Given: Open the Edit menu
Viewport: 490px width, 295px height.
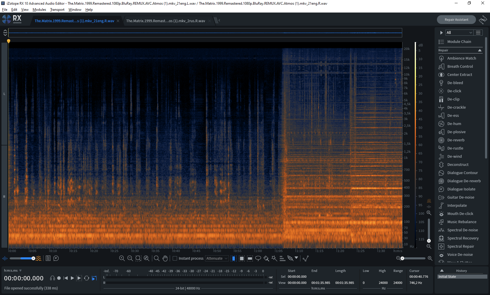Looking at the screenshot, I should point(14,10).
